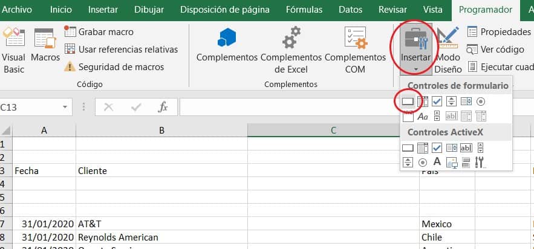Select the Fecha cell

[x=44, y=170]
